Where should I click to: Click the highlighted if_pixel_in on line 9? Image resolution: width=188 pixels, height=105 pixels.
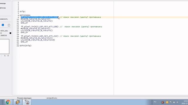pyautogui.click(x=40, y=17)
